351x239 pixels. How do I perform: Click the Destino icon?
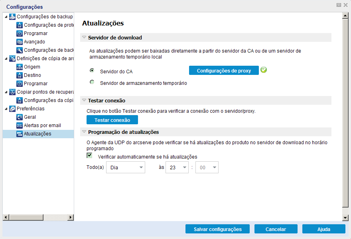20,75
